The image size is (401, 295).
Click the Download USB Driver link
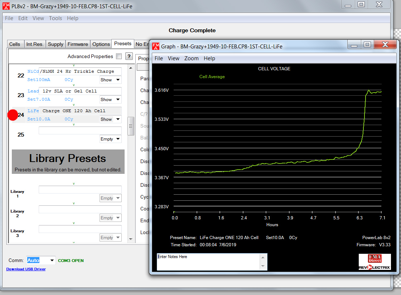point(26,269)
